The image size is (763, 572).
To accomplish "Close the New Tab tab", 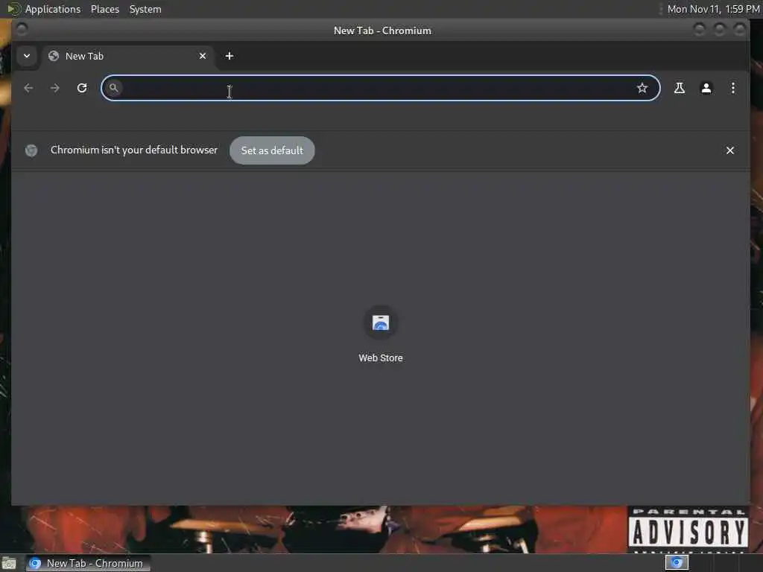I will (203, 56).
